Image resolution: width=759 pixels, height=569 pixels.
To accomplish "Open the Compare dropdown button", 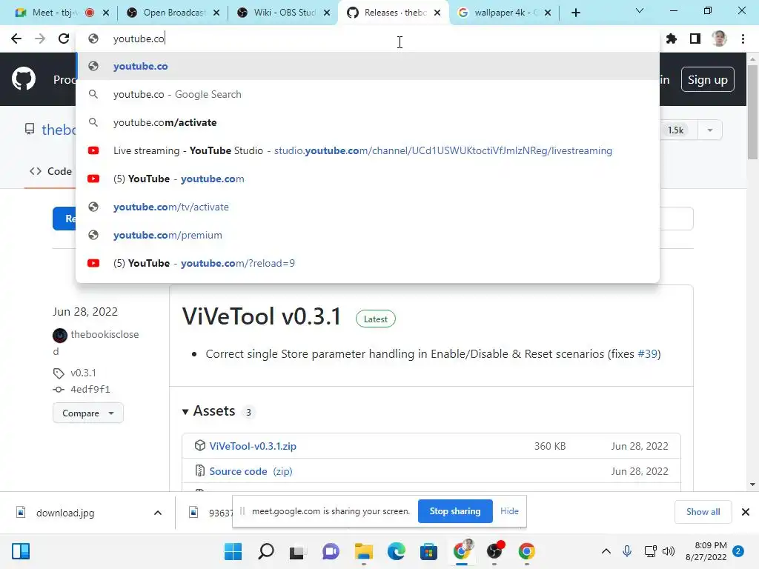I will (88, 413).
